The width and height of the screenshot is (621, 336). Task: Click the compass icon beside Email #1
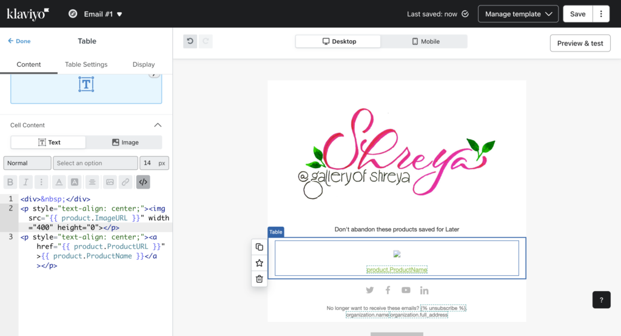click(x=73, y=14)
